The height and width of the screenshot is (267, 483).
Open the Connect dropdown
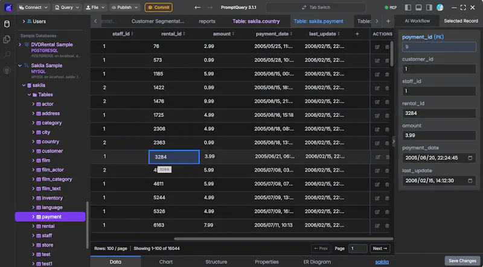point(34,7)
